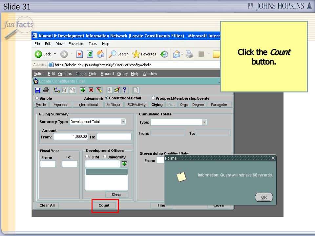Screen dimensions: 315x236
Task: Open the form Window menu
Action: pos(150,74)
